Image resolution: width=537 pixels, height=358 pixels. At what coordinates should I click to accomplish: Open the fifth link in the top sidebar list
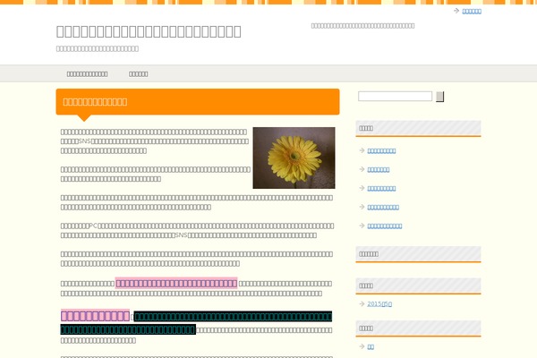(x=385, y=226)
